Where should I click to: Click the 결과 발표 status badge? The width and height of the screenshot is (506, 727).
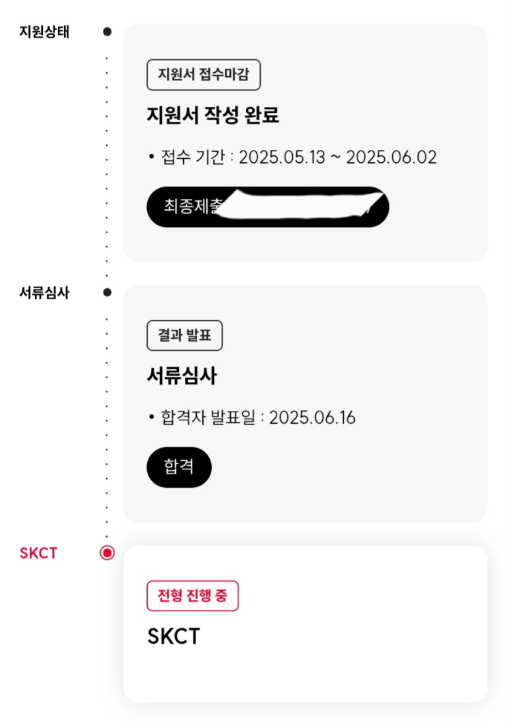tap(185, 335)
